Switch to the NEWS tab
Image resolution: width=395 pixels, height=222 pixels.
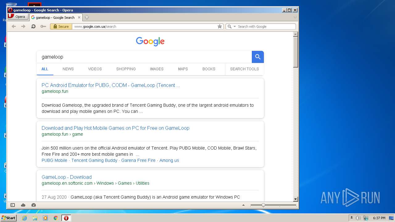click(x=68, y=69)
